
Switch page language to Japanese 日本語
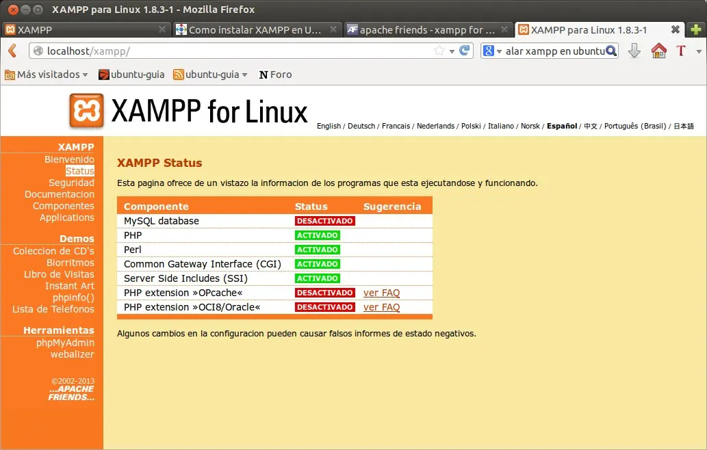click(684, 126)
